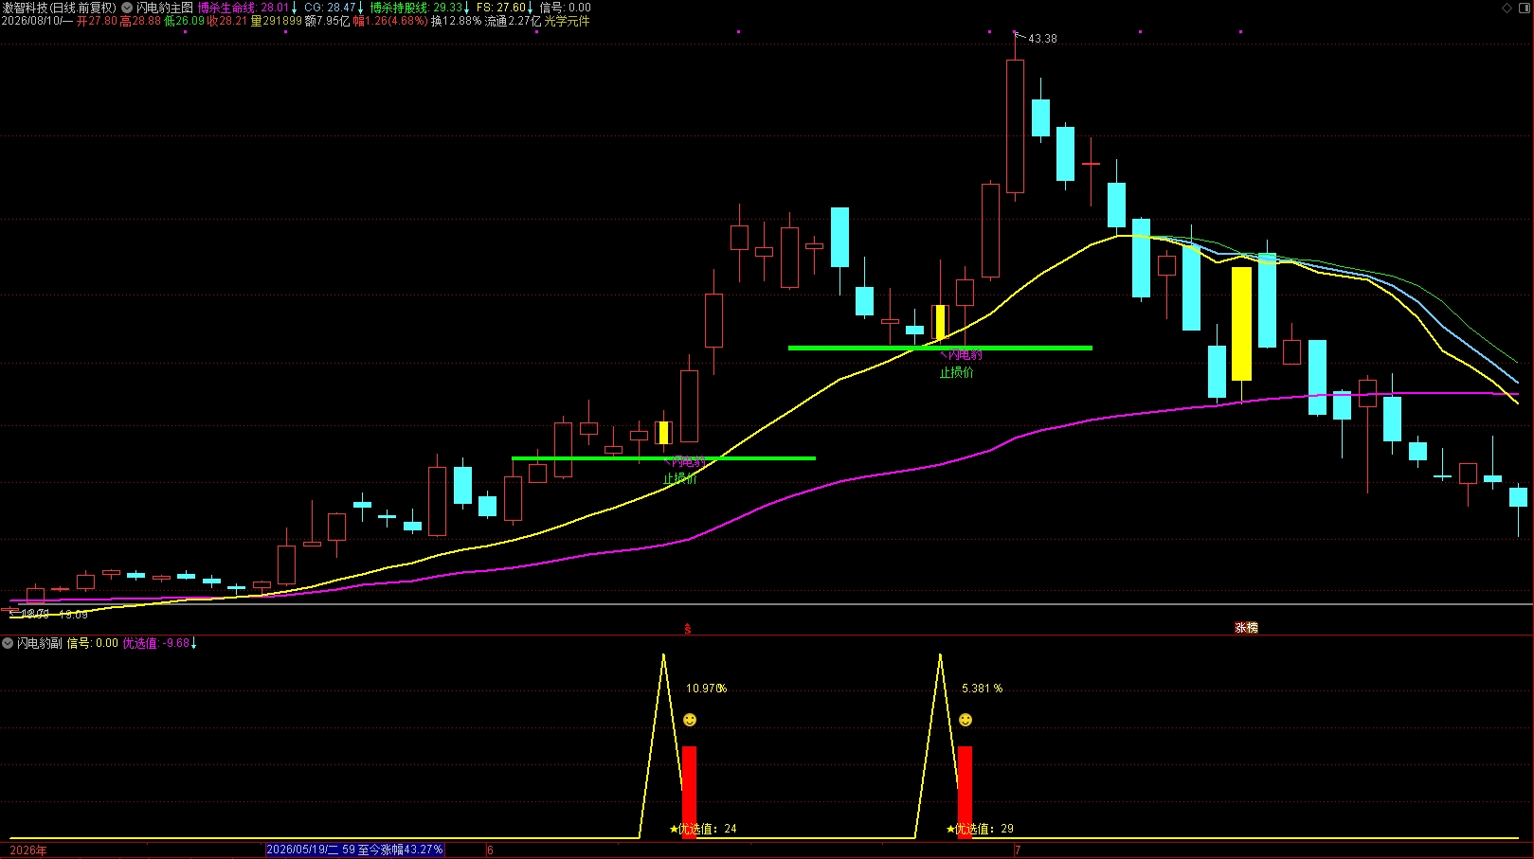Screen dimensions: 1534x859
Task: Open the 光学元件 sector link
Action: 567,21
